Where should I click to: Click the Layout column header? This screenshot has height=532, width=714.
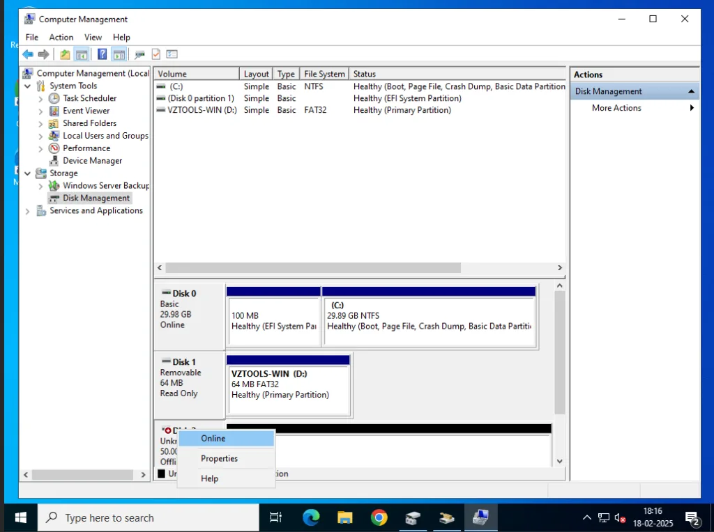tap(256, 74)
